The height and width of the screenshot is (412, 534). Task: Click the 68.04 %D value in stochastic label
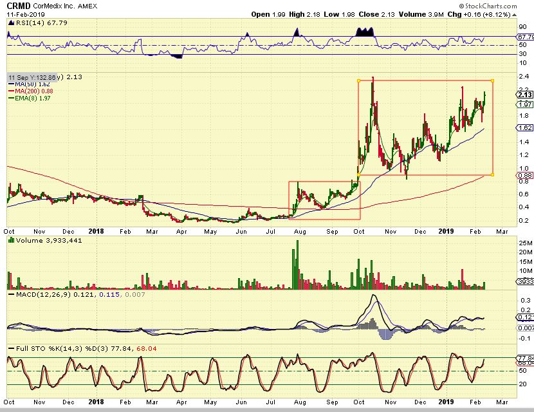[147, 349]
